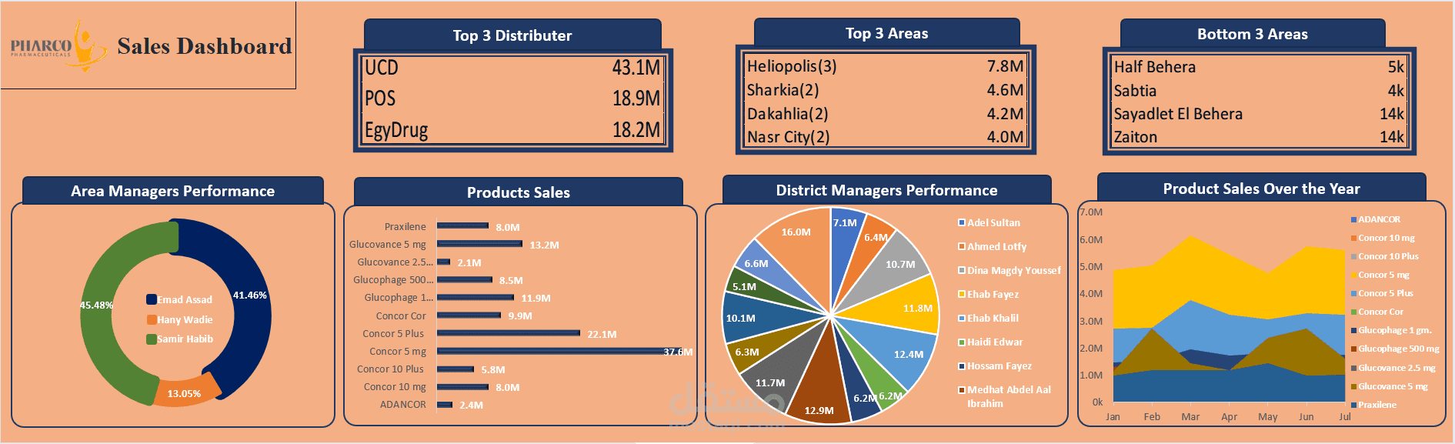
Task: Select the Half Behera row
Action: pyautogui.click(x=1259, y=67)
